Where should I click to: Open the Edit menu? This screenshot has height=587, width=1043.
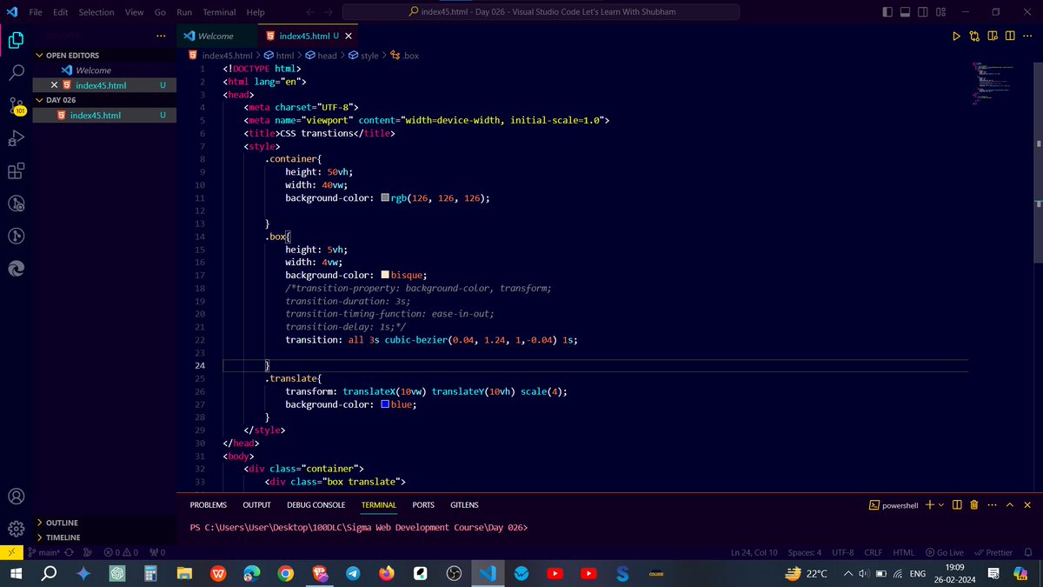tap(61, 12)
